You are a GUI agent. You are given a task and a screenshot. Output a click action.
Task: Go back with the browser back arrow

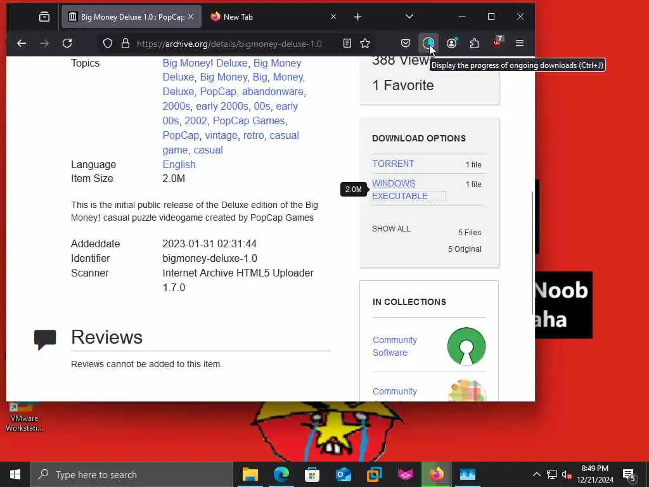[22, 44]
